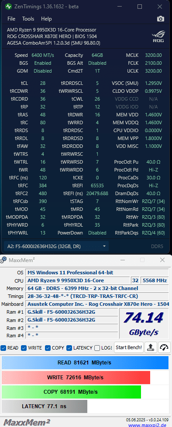Image resolution: width=172 pixels, height=427 pixels.
Task: Click the BGS value Enabled
Action: pos(43,63)
